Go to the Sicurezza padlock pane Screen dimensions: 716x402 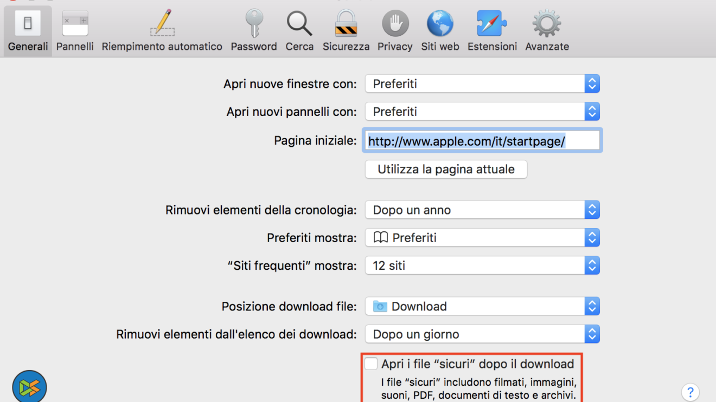346,31
